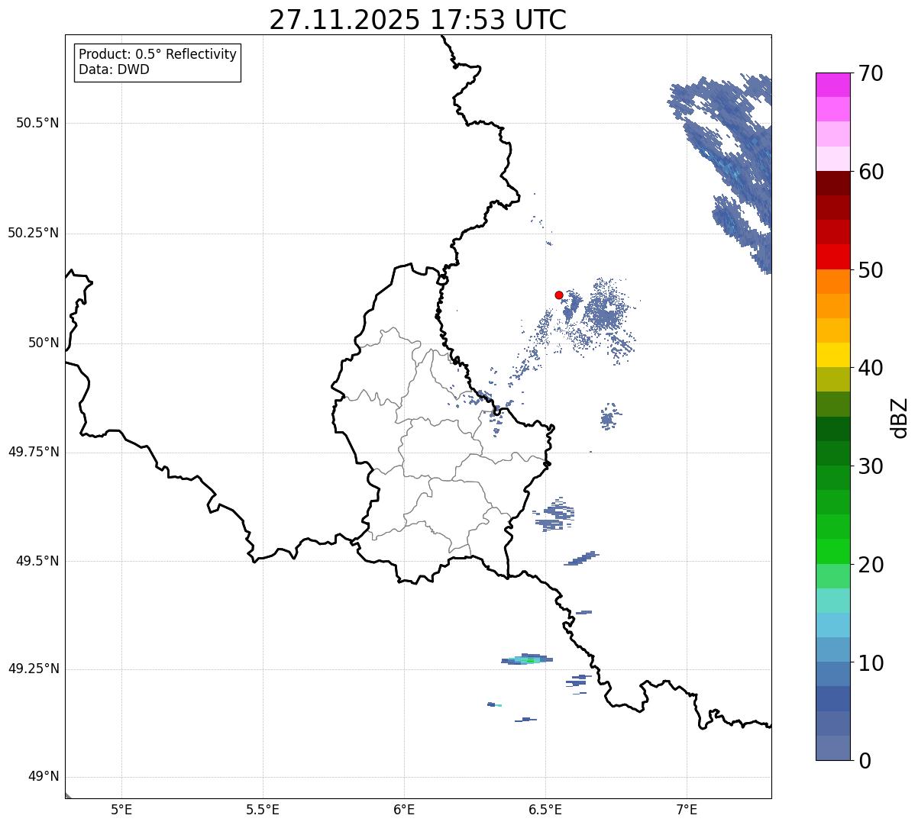
Task: Click the red station marker dot
Action: pos(559,295)
